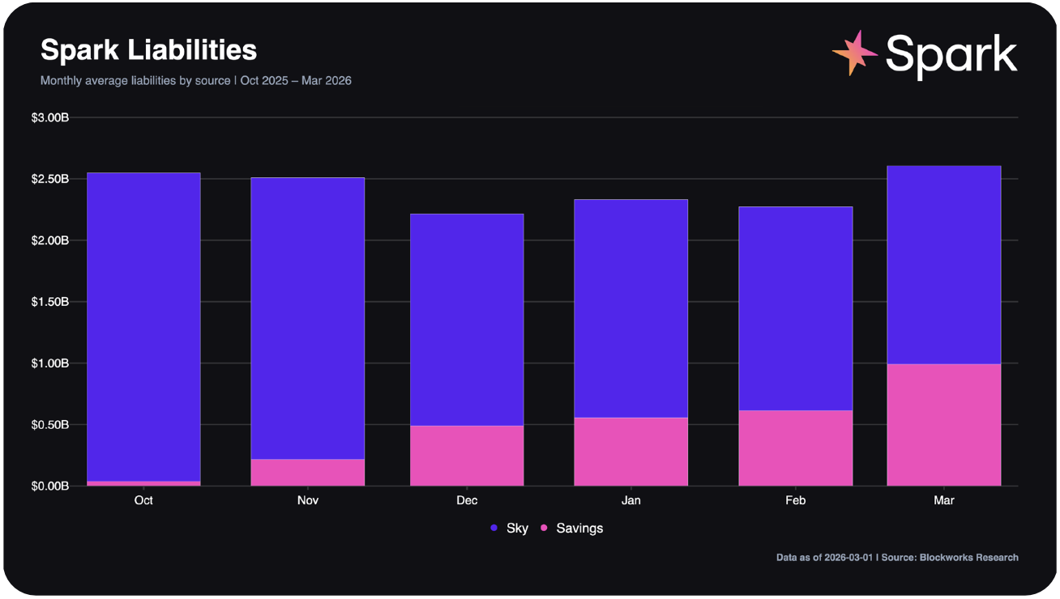Click the Oct x-axis label
The height and width of the screenshot is (599, 1060).
click(143, 500)
